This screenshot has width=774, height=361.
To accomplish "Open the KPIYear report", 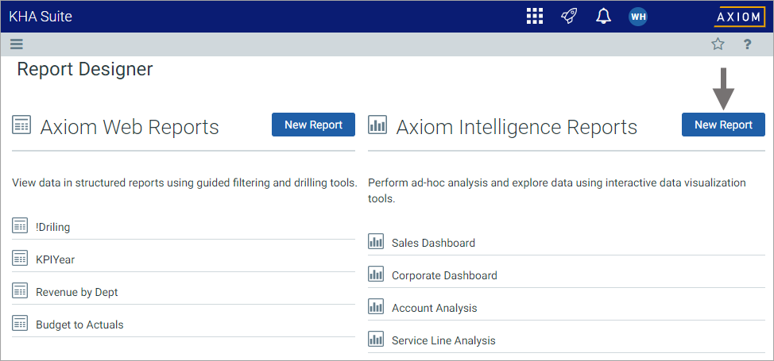I will pos(56,260).
